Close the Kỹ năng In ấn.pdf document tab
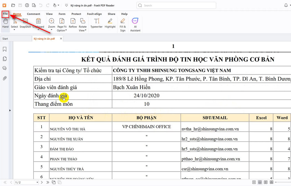Image resolution: width=291 pixels, height=186 pixels. 61,39
